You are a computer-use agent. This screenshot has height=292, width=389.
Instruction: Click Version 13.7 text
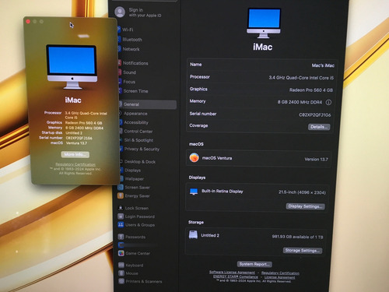point(316,159)
